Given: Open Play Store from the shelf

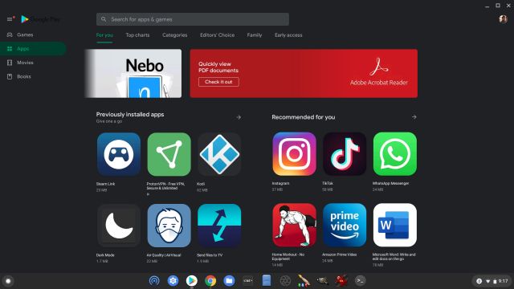Looking at the screenshot, I should [x=192, y=281].
